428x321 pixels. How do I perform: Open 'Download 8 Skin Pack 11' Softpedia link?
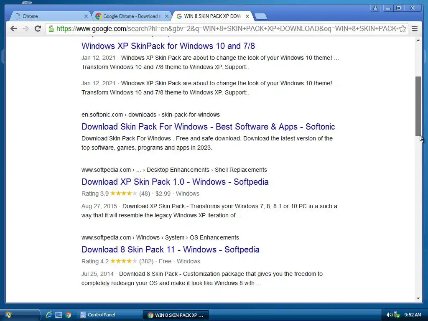pyautogui.click(x=171, y=250)
